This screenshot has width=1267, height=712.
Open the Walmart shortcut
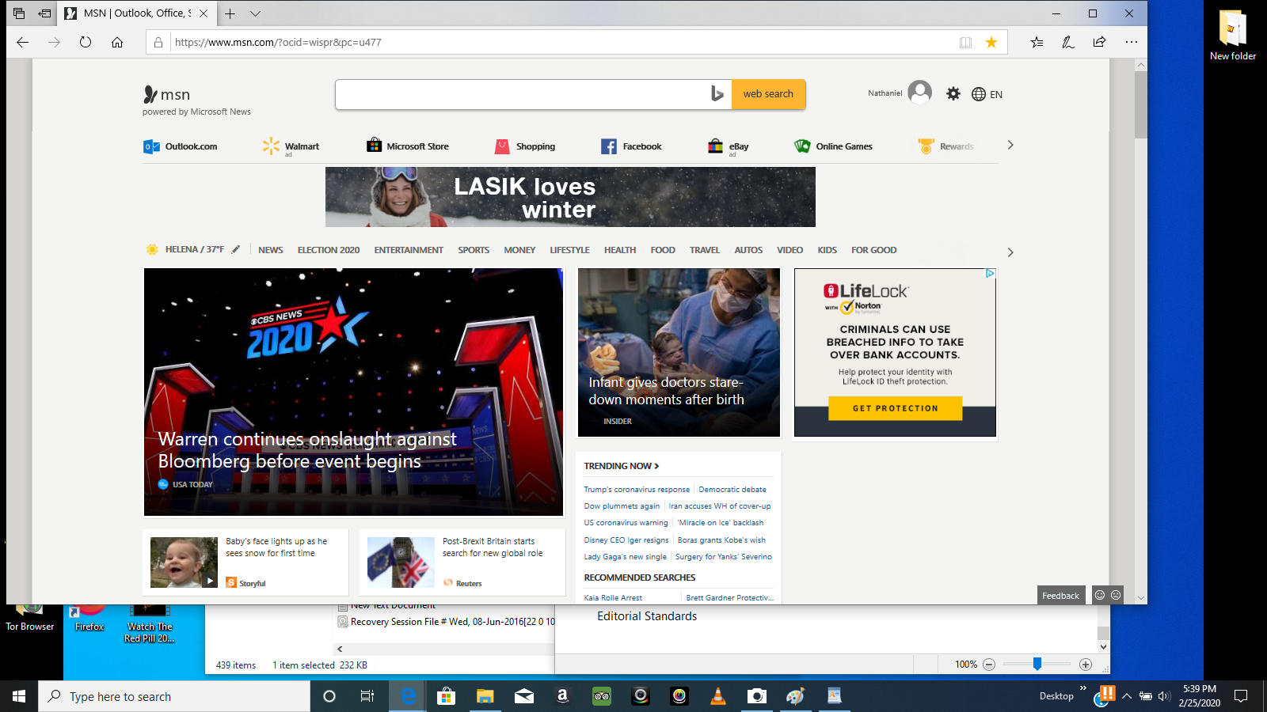(x=291, y=146)
